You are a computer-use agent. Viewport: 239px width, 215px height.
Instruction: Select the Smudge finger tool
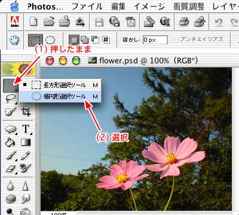pos(26,199)
